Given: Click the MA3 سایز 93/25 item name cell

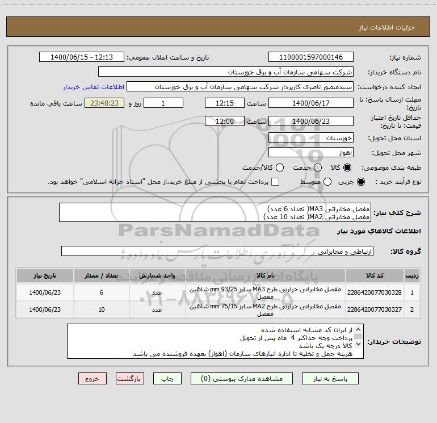Looking at the screenshot, I should click(266, 293).
